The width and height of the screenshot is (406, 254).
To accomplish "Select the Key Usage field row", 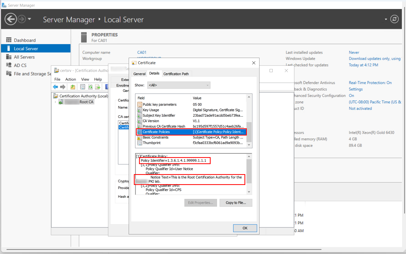I will [x=191, y=110].
